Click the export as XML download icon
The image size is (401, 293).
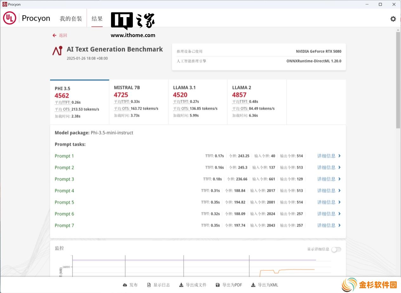pyautogui.click(x=253, y=285)
